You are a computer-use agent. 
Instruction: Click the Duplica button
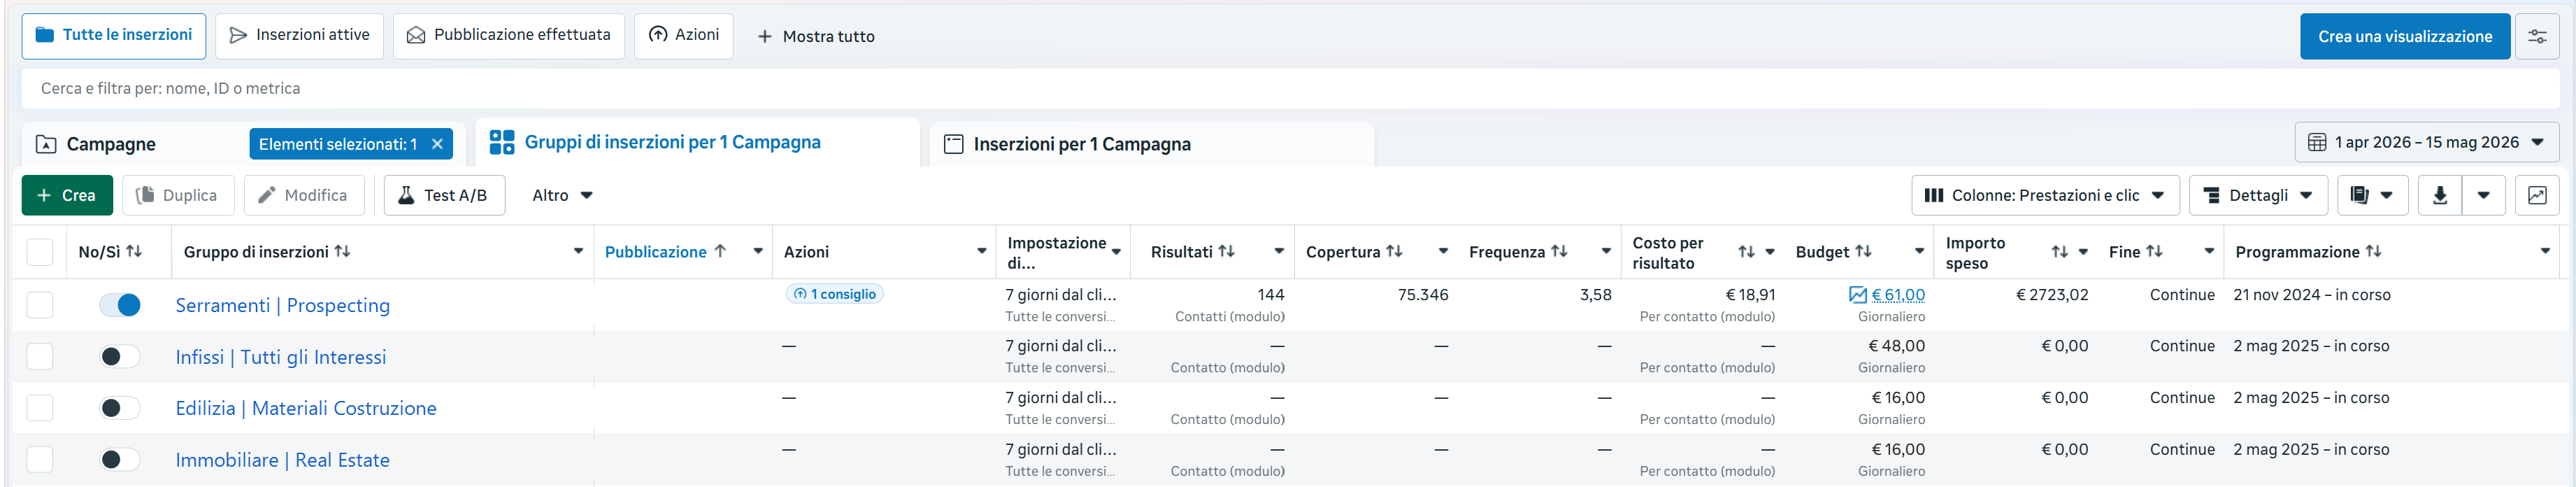[178, 195]
